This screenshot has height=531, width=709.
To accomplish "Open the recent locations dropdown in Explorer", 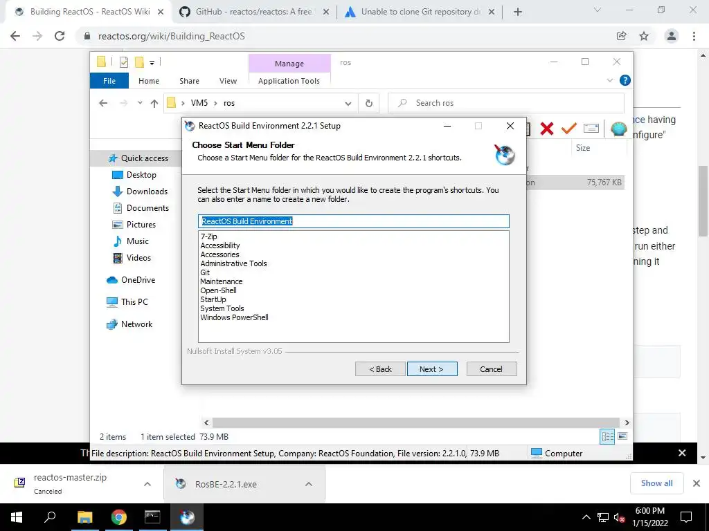I will 140,103.
